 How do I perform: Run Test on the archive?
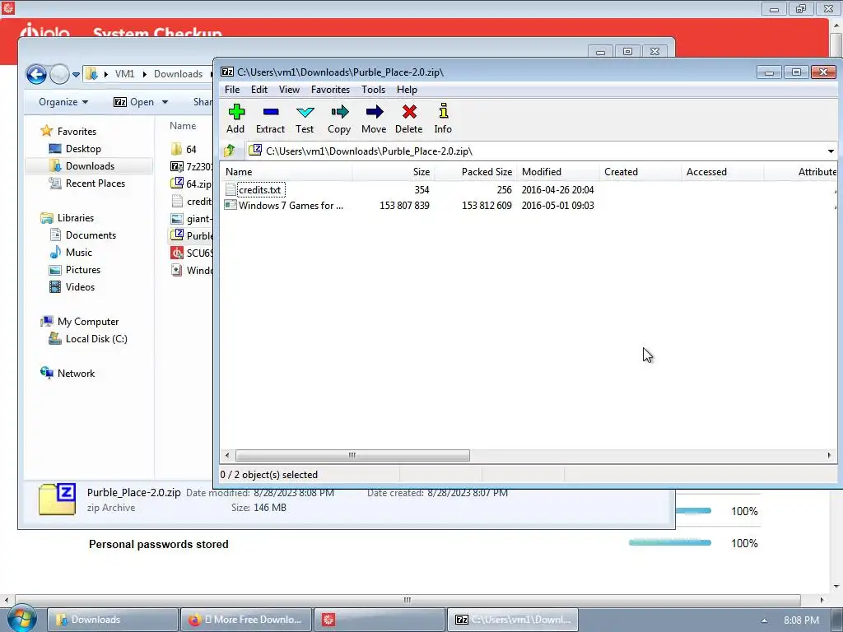coord(305,118)
